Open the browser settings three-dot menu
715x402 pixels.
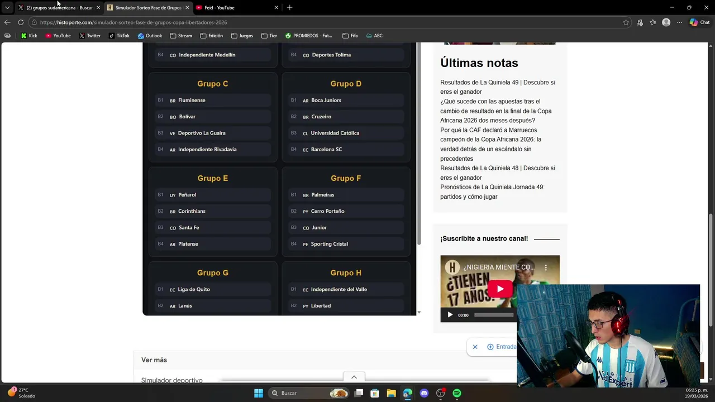[679, 22]
